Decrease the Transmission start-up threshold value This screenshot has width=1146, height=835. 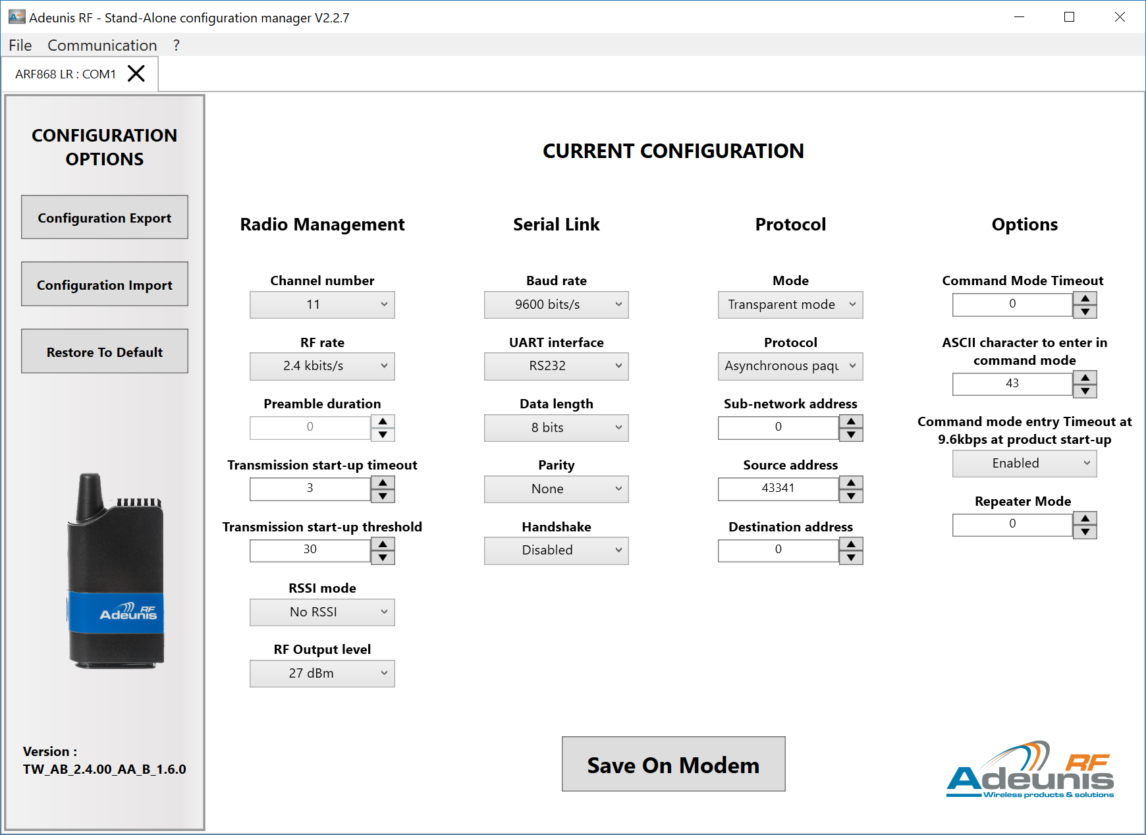pos(383,558)
